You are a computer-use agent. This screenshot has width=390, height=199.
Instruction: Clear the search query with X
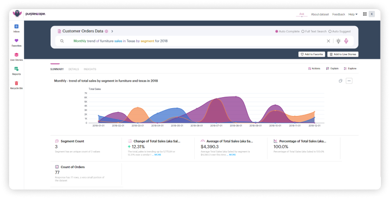point(328,41)
